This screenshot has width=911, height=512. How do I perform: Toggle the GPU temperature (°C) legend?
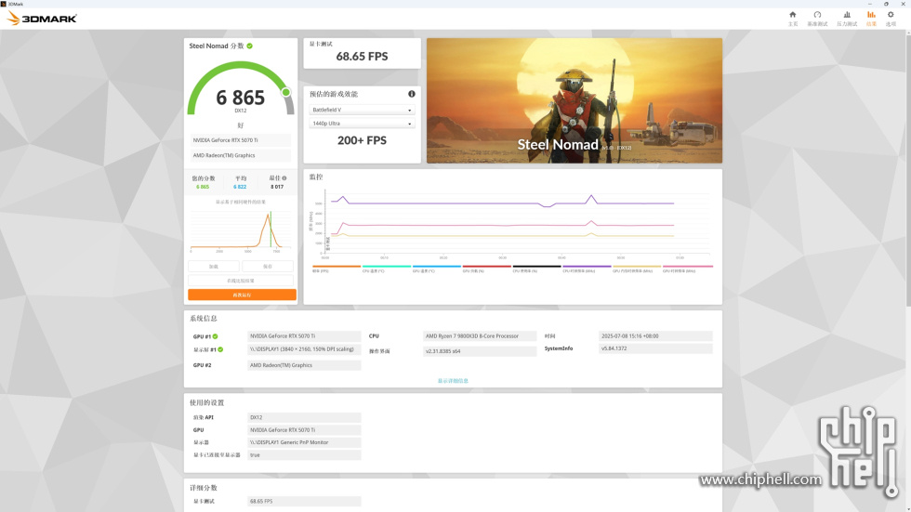(x=436, y=269)
